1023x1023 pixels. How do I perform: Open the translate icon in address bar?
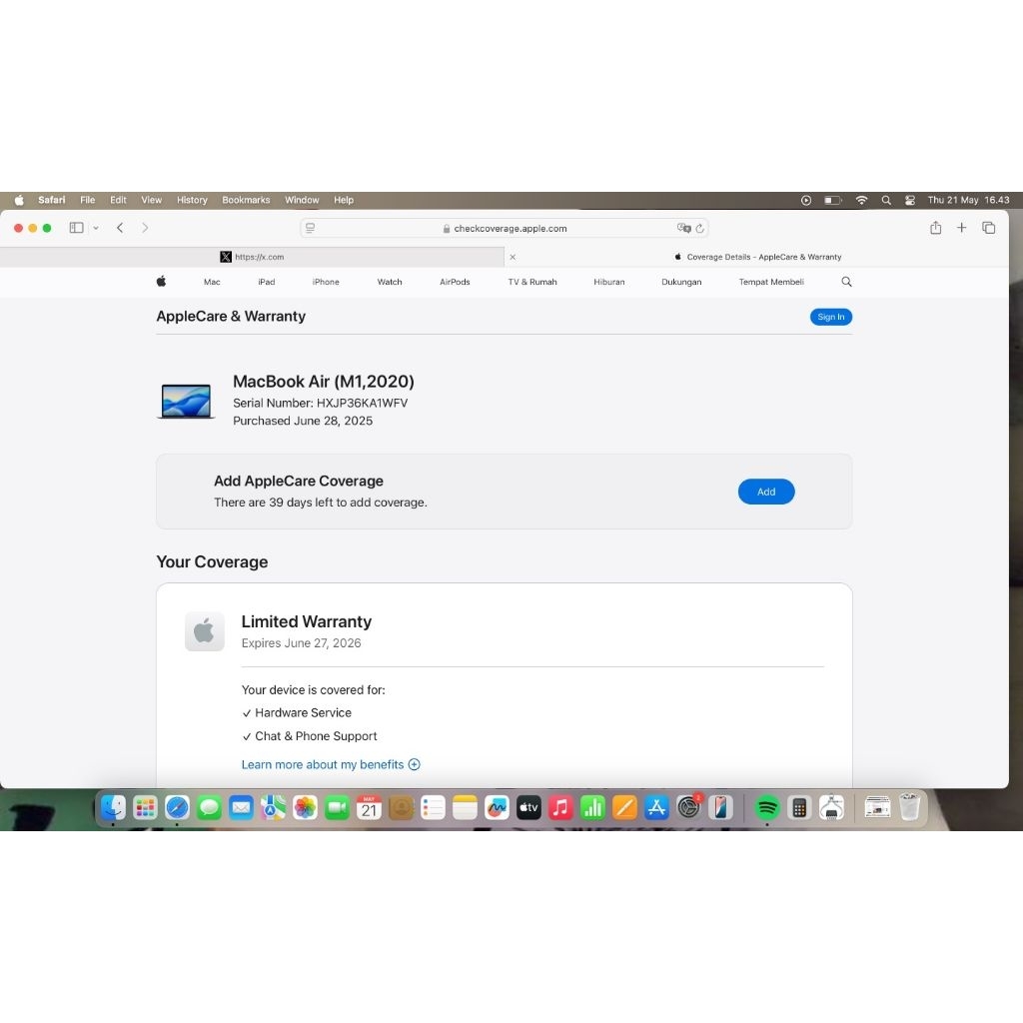(x=683, y=228)
